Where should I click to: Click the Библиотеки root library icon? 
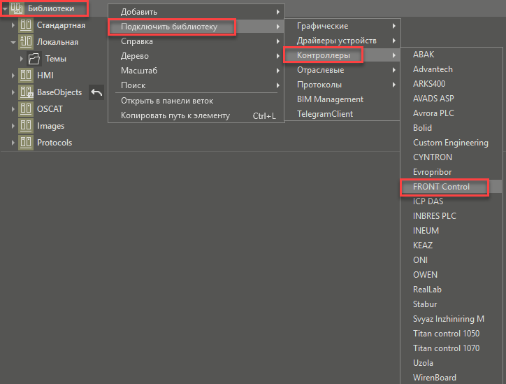17,8
